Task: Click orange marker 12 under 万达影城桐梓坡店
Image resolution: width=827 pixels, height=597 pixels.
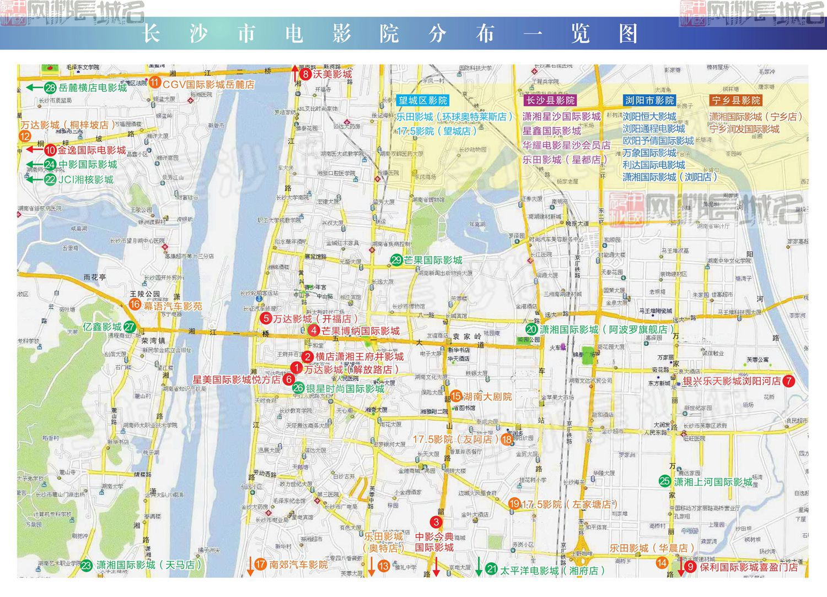Action: pos(25,137)
